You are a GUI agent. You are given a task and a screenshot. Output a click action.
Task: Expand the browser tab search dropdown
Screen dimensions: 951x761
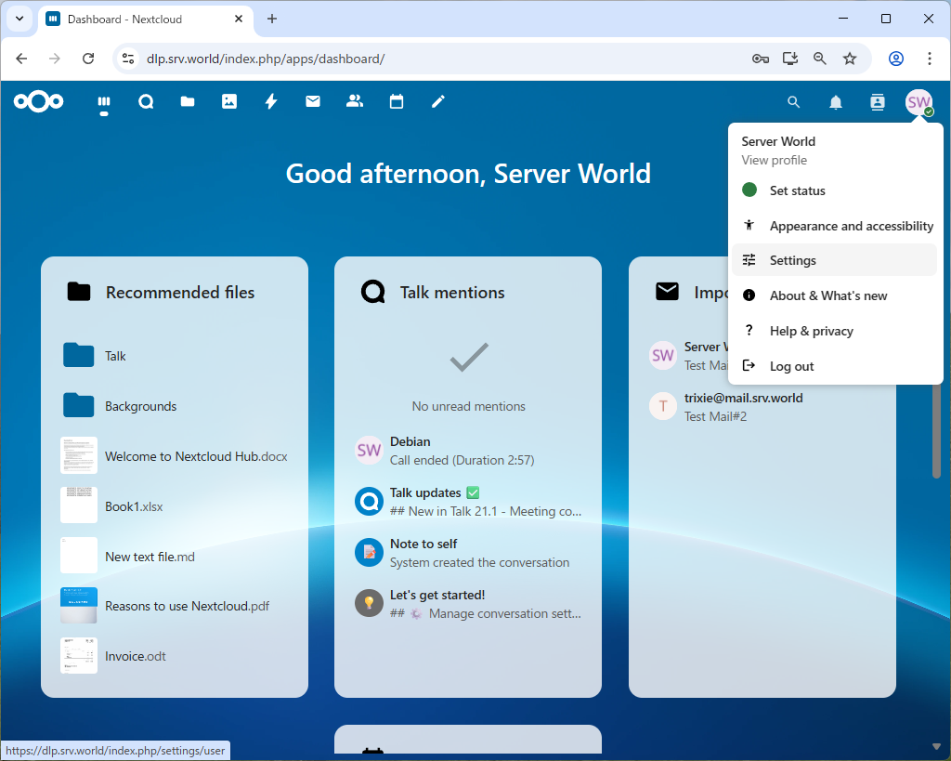pyautogui.click(x=20, y=19)
